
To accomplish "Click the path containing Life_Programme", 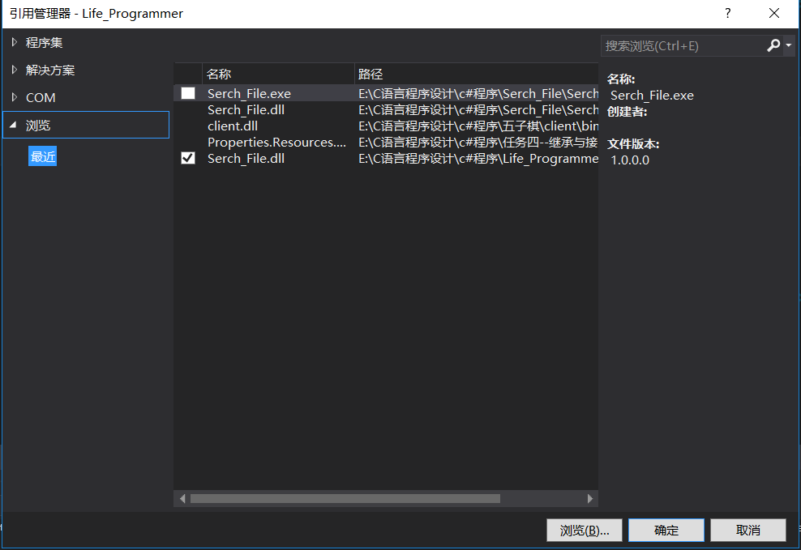I will point(478,159).
